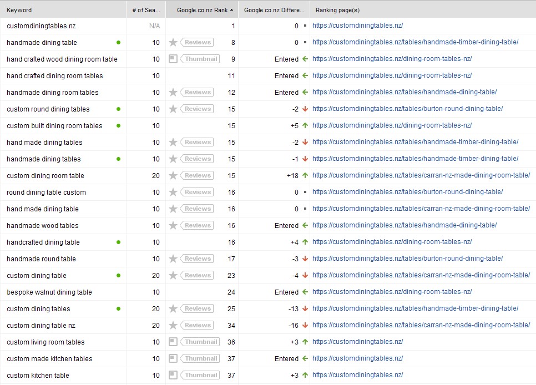Select the keyword handmade dining room tables

[x=52, y=92]
